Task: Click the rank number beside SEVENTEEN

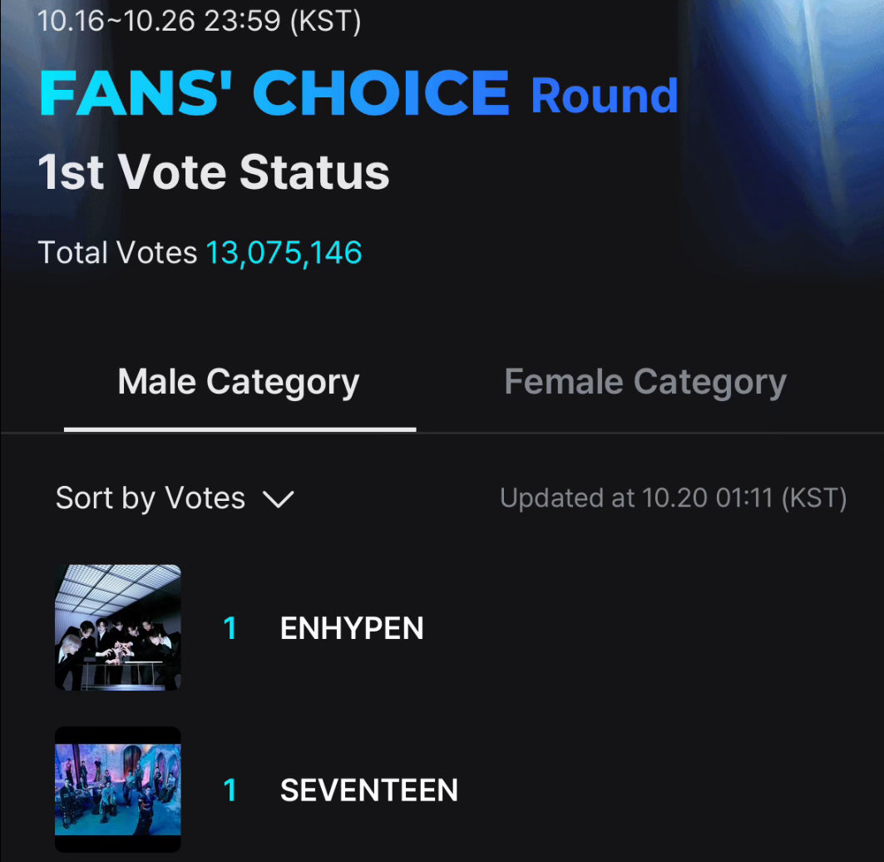Action: pos(230,790)
